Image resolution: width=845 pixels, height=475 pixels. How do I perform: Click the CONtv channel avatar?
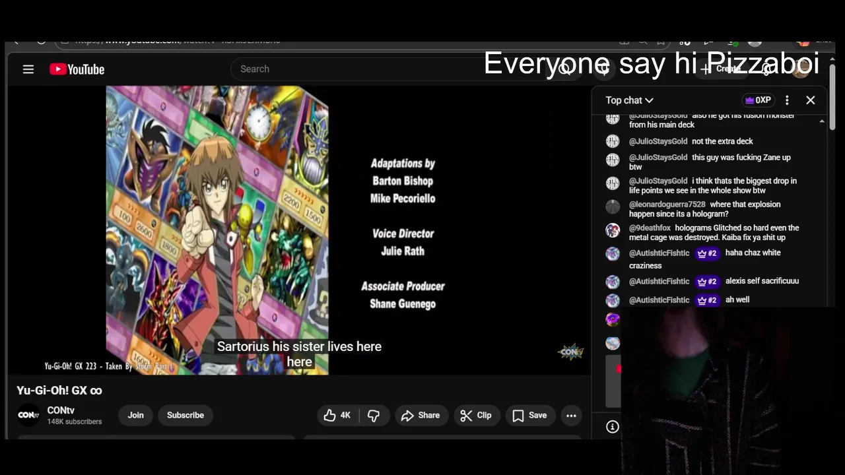click(x=28, y=415)
